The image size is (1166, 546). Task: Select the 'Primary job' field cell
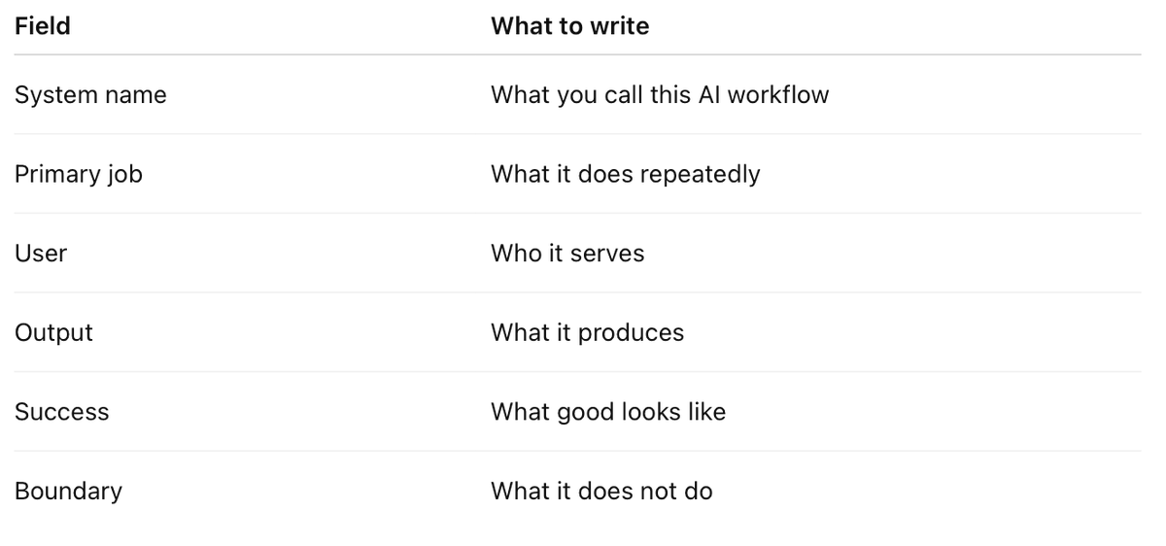(79, 174)
